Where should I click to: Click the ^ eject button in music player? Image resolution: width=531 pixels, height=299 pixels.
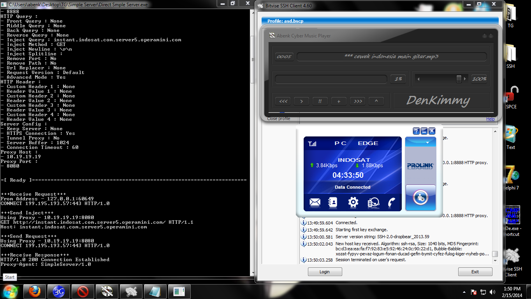[376, 101]
